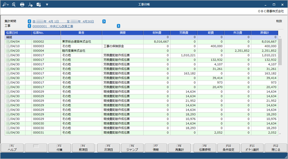Image resolution: width=288 pixels, height=159 pixels.
Task: Go to previous 工事 with left arrow
Action: (29, 26)
